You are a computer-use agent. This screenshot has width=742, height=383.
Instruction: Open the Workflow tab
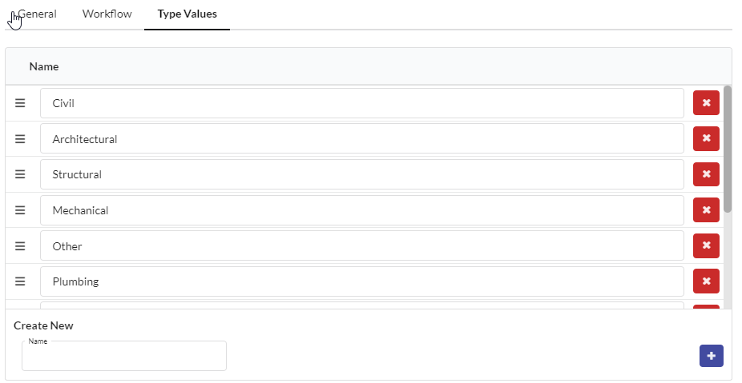click(x=107, y=14)
